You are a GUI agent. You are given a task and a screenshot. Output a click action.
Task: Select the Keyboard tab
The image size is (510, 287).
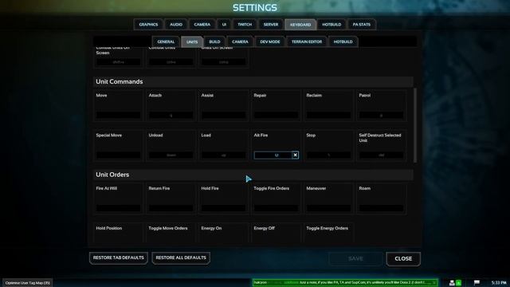coord(300,25)
